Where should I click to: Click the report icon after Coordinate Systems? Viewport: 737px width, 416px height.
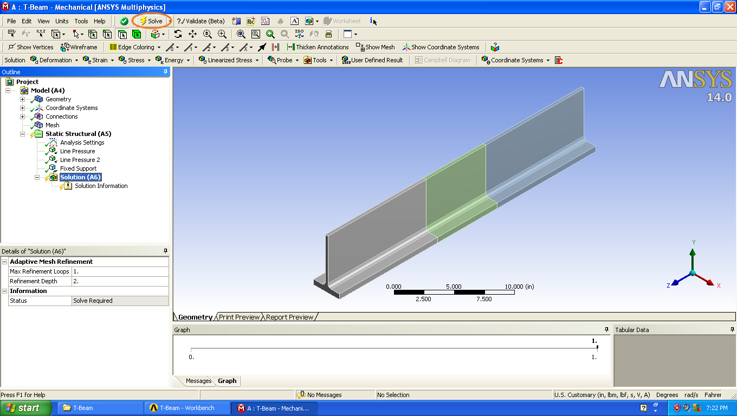[x=559, y=60]
